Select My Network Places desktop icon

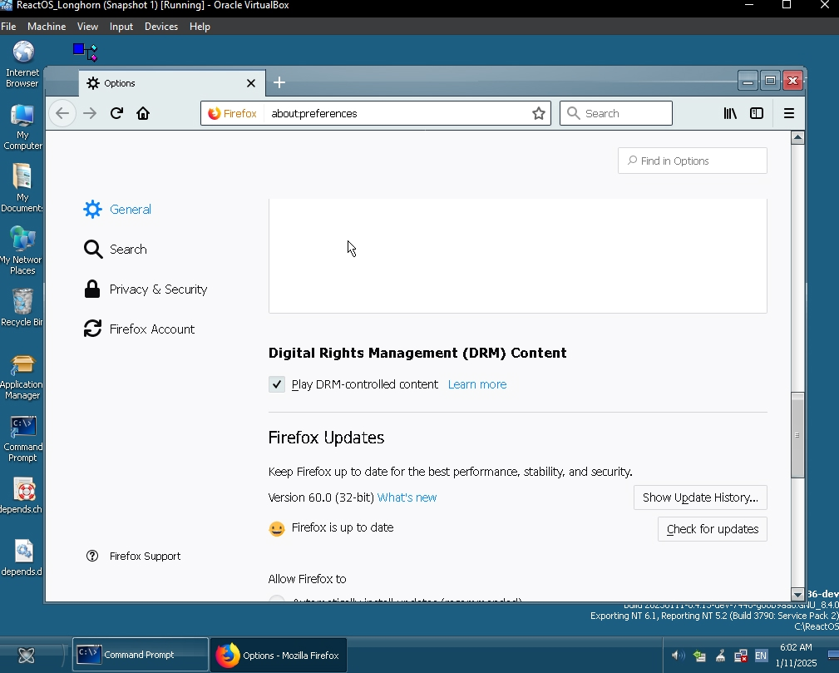pos(22,251)
